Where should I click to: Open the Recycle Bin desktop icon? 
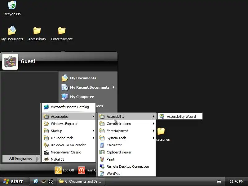[x=12, y=8]
